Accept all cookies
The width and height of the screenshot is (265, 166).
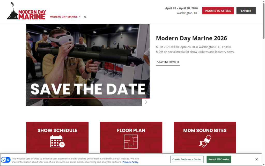[219, 159]
